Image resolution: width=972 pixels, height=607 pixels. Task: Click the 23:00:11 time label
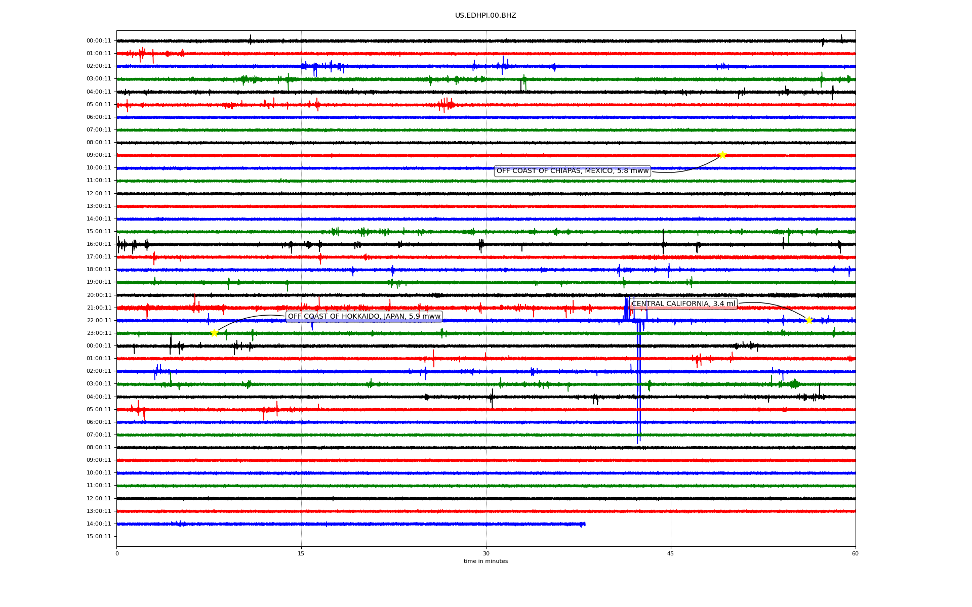(99, 333)
